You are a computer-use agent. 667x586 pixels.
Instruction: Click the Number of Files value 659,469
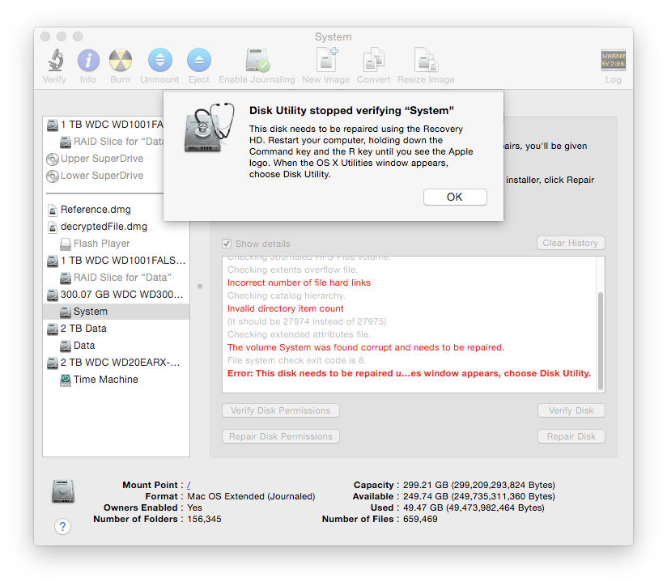tap(420, 520)
